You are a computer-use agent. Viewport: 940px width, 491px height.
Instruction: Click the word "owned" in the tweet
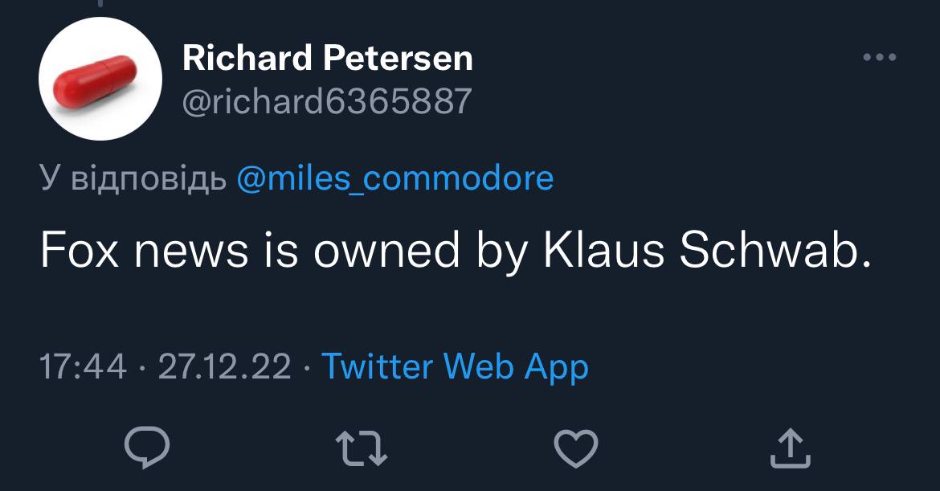[386, 252]
